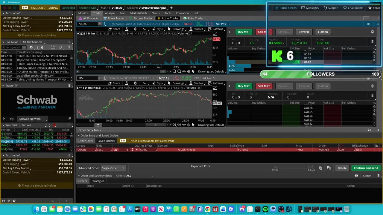Zoom in on the SPY chart
Screen dimensions: 383x215
click(x=179, y=125)
